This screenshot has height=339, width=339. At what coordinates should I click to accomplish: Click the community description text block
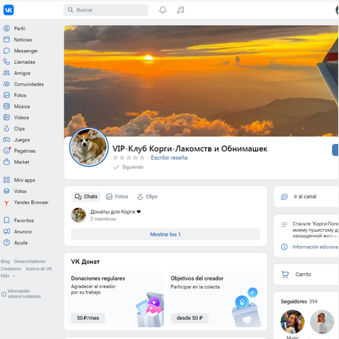coord(315,230)
